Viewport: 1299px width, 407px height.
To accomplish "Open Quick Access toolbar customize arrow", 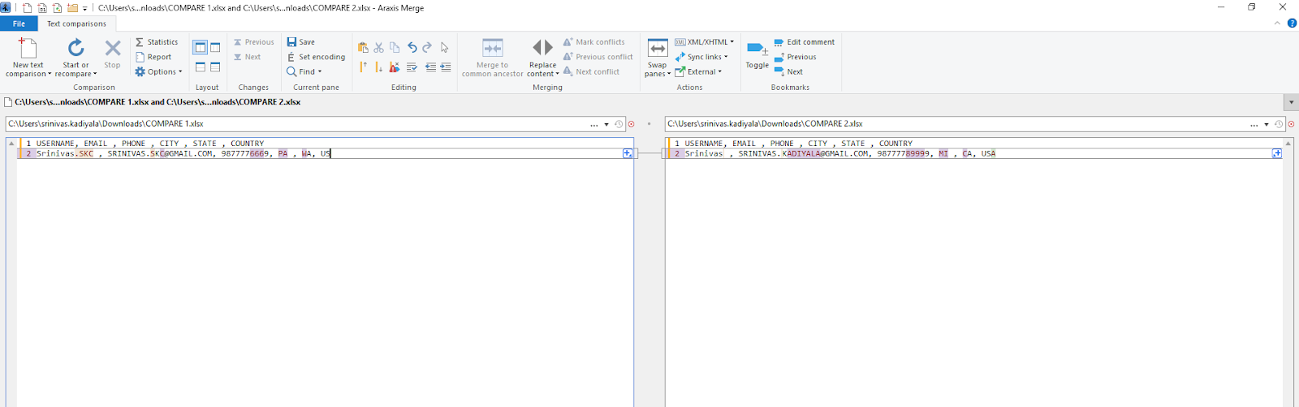I will click(84, 8).
